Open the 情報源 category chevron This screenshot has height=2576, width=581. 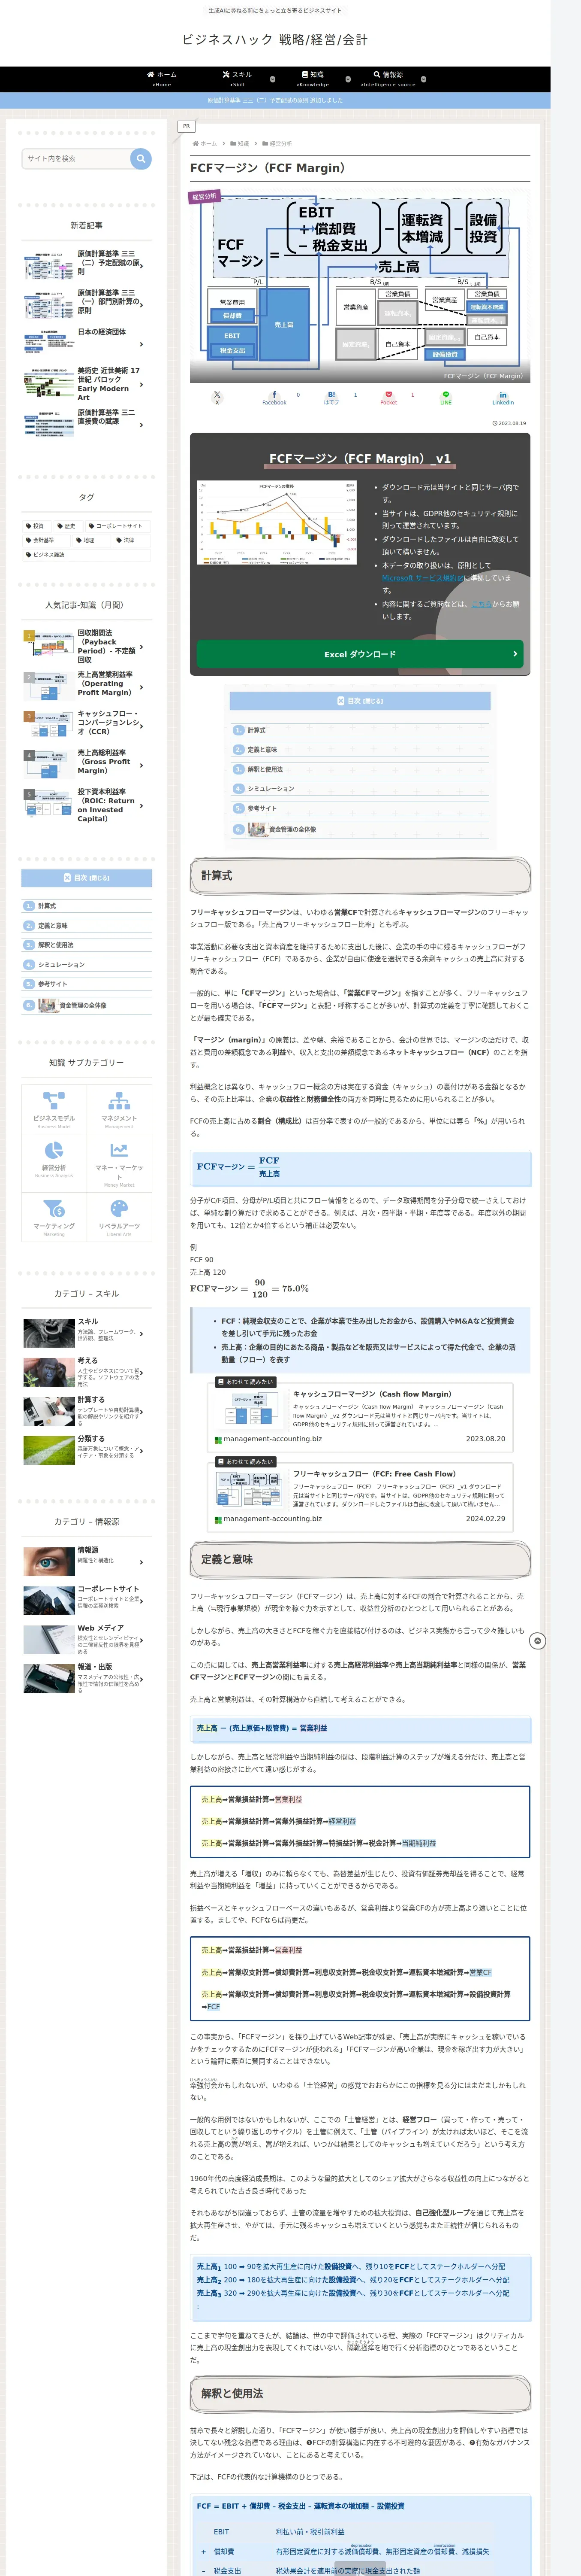[x=142, y=1562]
